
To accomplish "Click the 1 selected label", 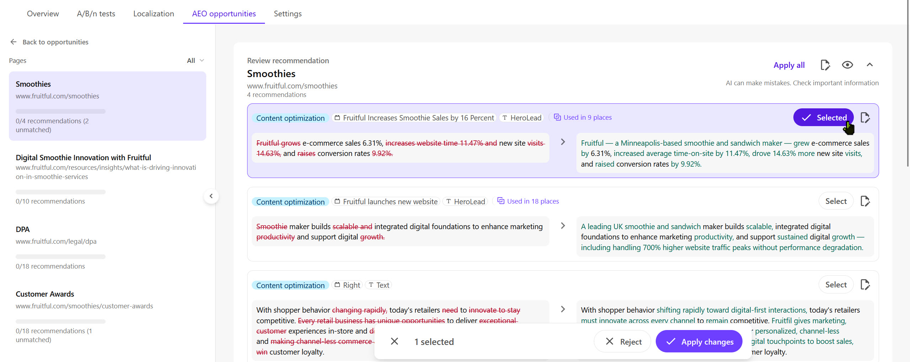I will (434, 341).
